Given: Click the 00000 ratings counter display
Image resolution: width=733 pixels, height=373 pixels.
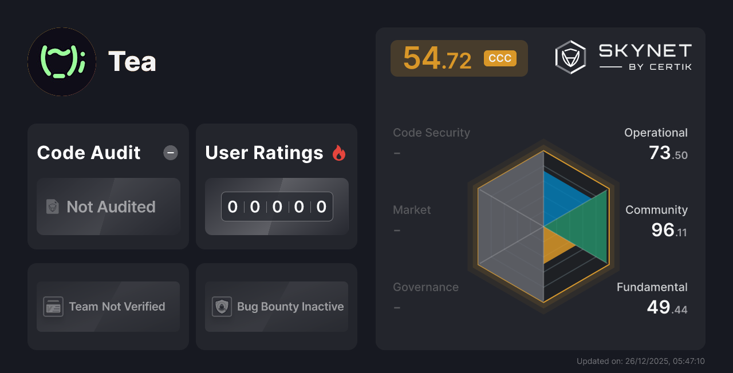Looking at the screenshot, I should pos(277,207).
